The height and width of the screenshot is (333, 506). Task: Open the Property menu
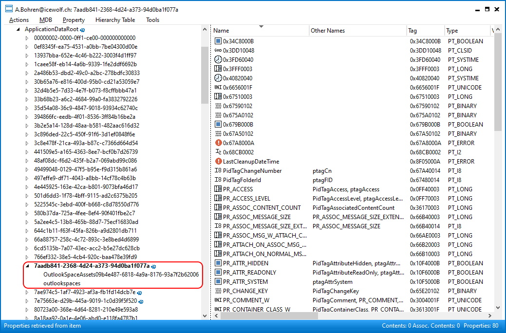click(x=74, y=19)
